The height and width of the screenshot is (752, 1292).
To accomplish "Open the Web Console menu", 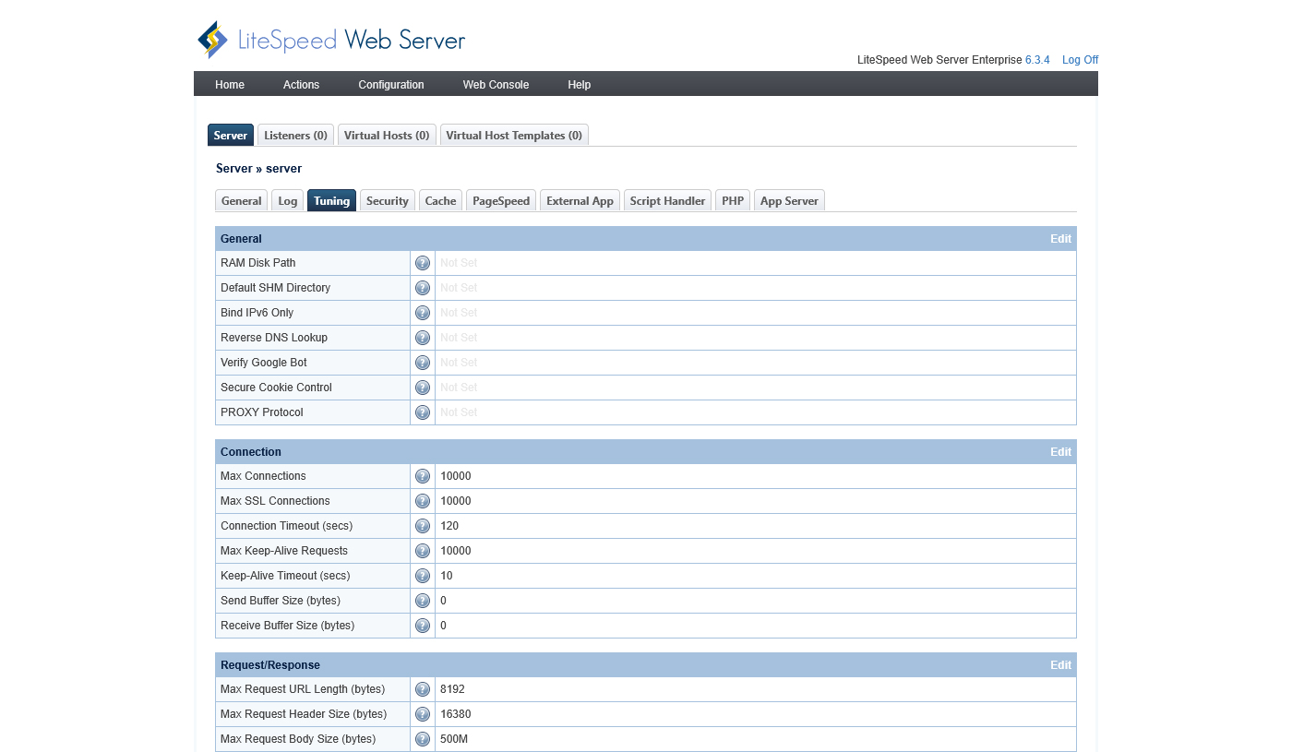I will (x=496, y=85).
